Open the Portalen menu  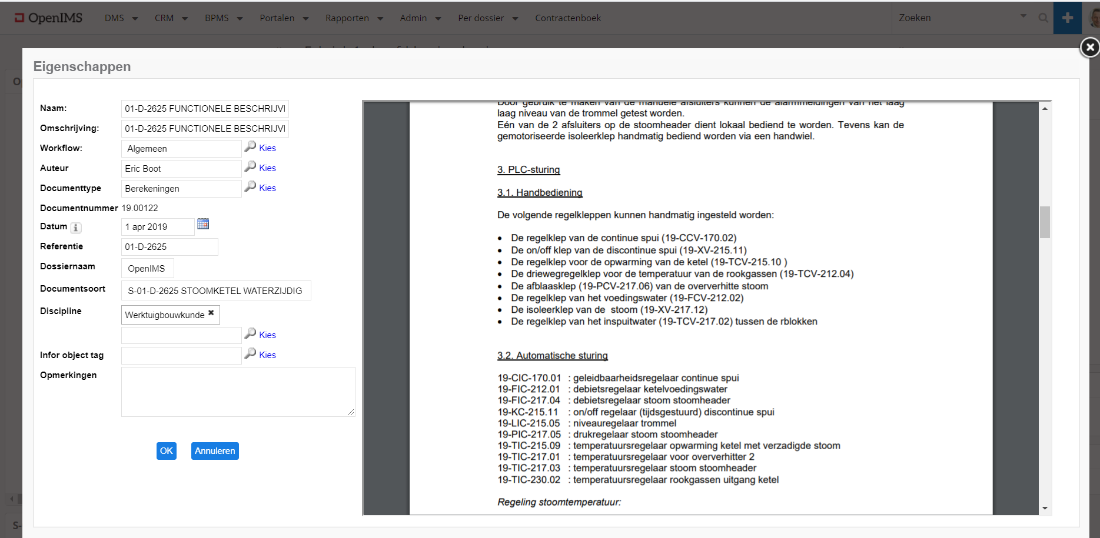tap(284, 18)
